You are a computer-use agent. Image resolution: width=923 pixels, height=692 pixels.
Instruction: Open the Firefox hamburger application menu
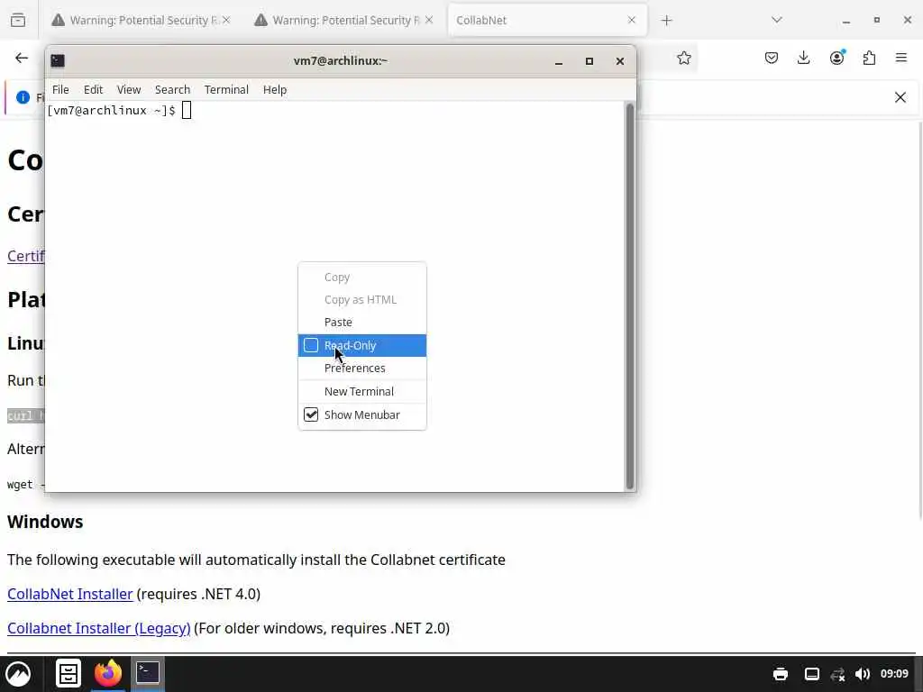pyautogui.click(x=901, y=58)
